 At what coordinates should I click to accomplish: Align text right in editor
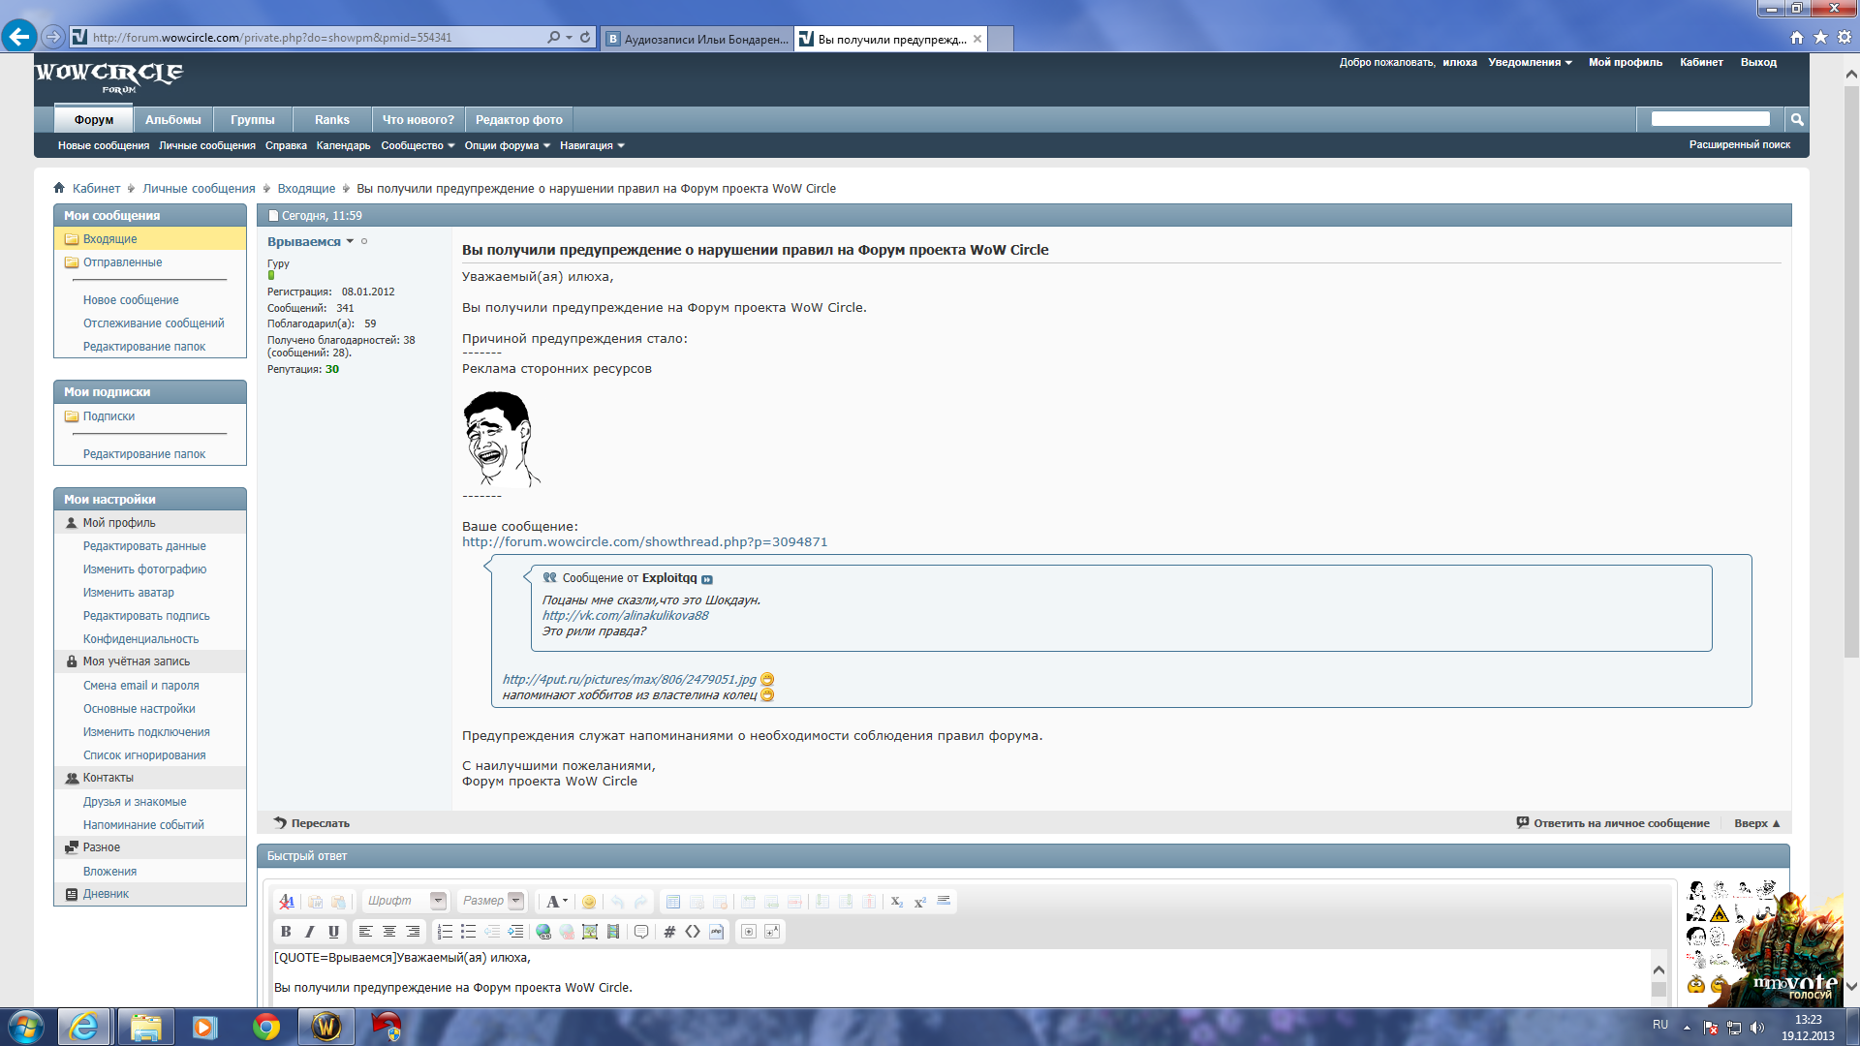coord(413,932)
